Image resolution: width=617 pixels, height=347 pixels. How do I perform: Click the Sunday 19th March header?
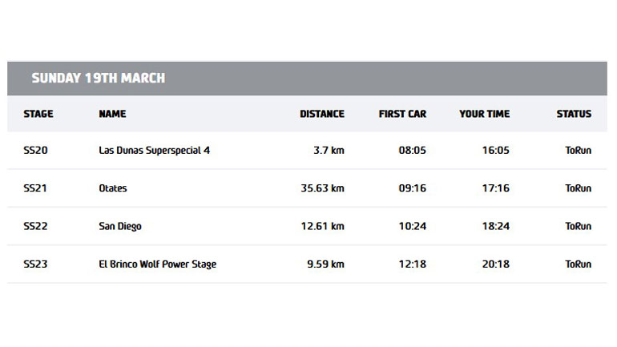coord(99,79)
